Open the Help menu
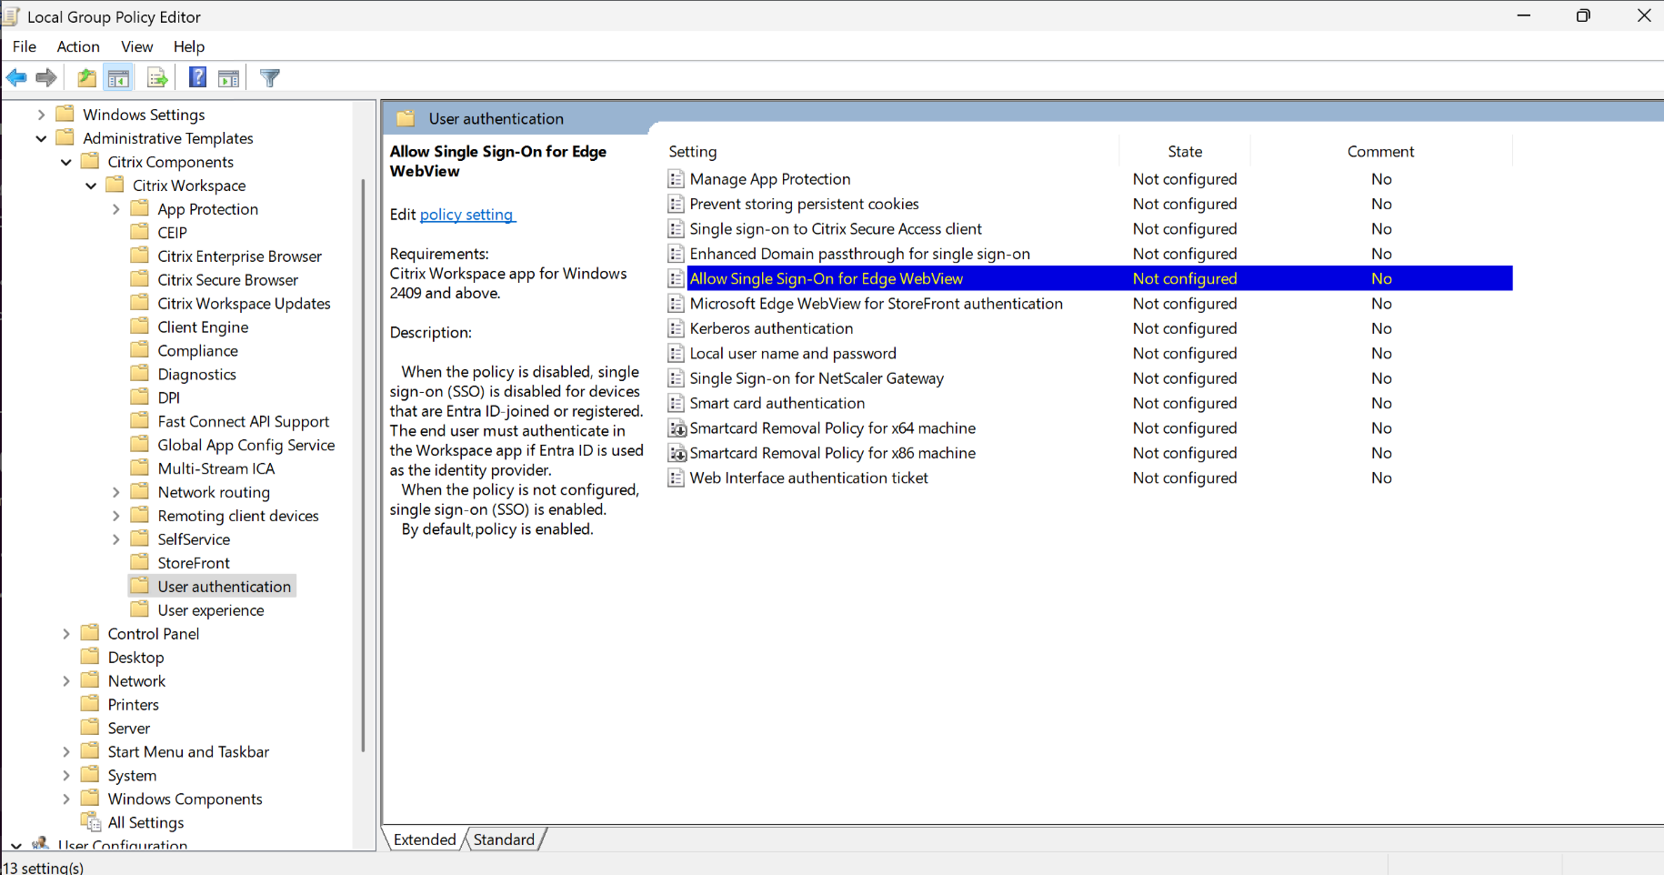This screenshot has height=875, width=1664. pyautogui.click(x=189, y=46)
